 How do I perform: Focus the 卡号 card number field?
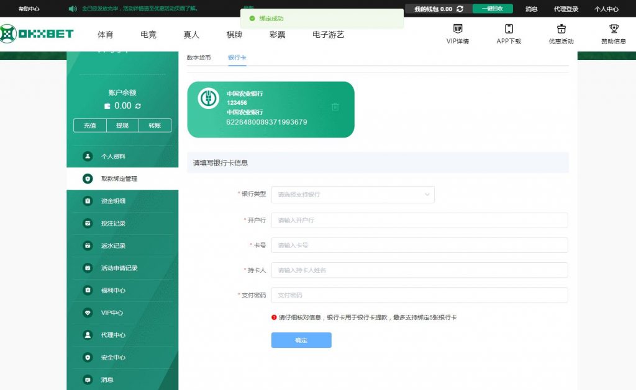coord(419,246)
